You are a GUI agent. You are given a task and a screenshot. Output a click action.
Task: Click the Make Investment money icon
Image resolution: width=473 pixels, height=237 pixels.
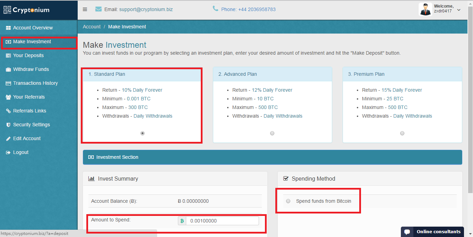(8, 42)
